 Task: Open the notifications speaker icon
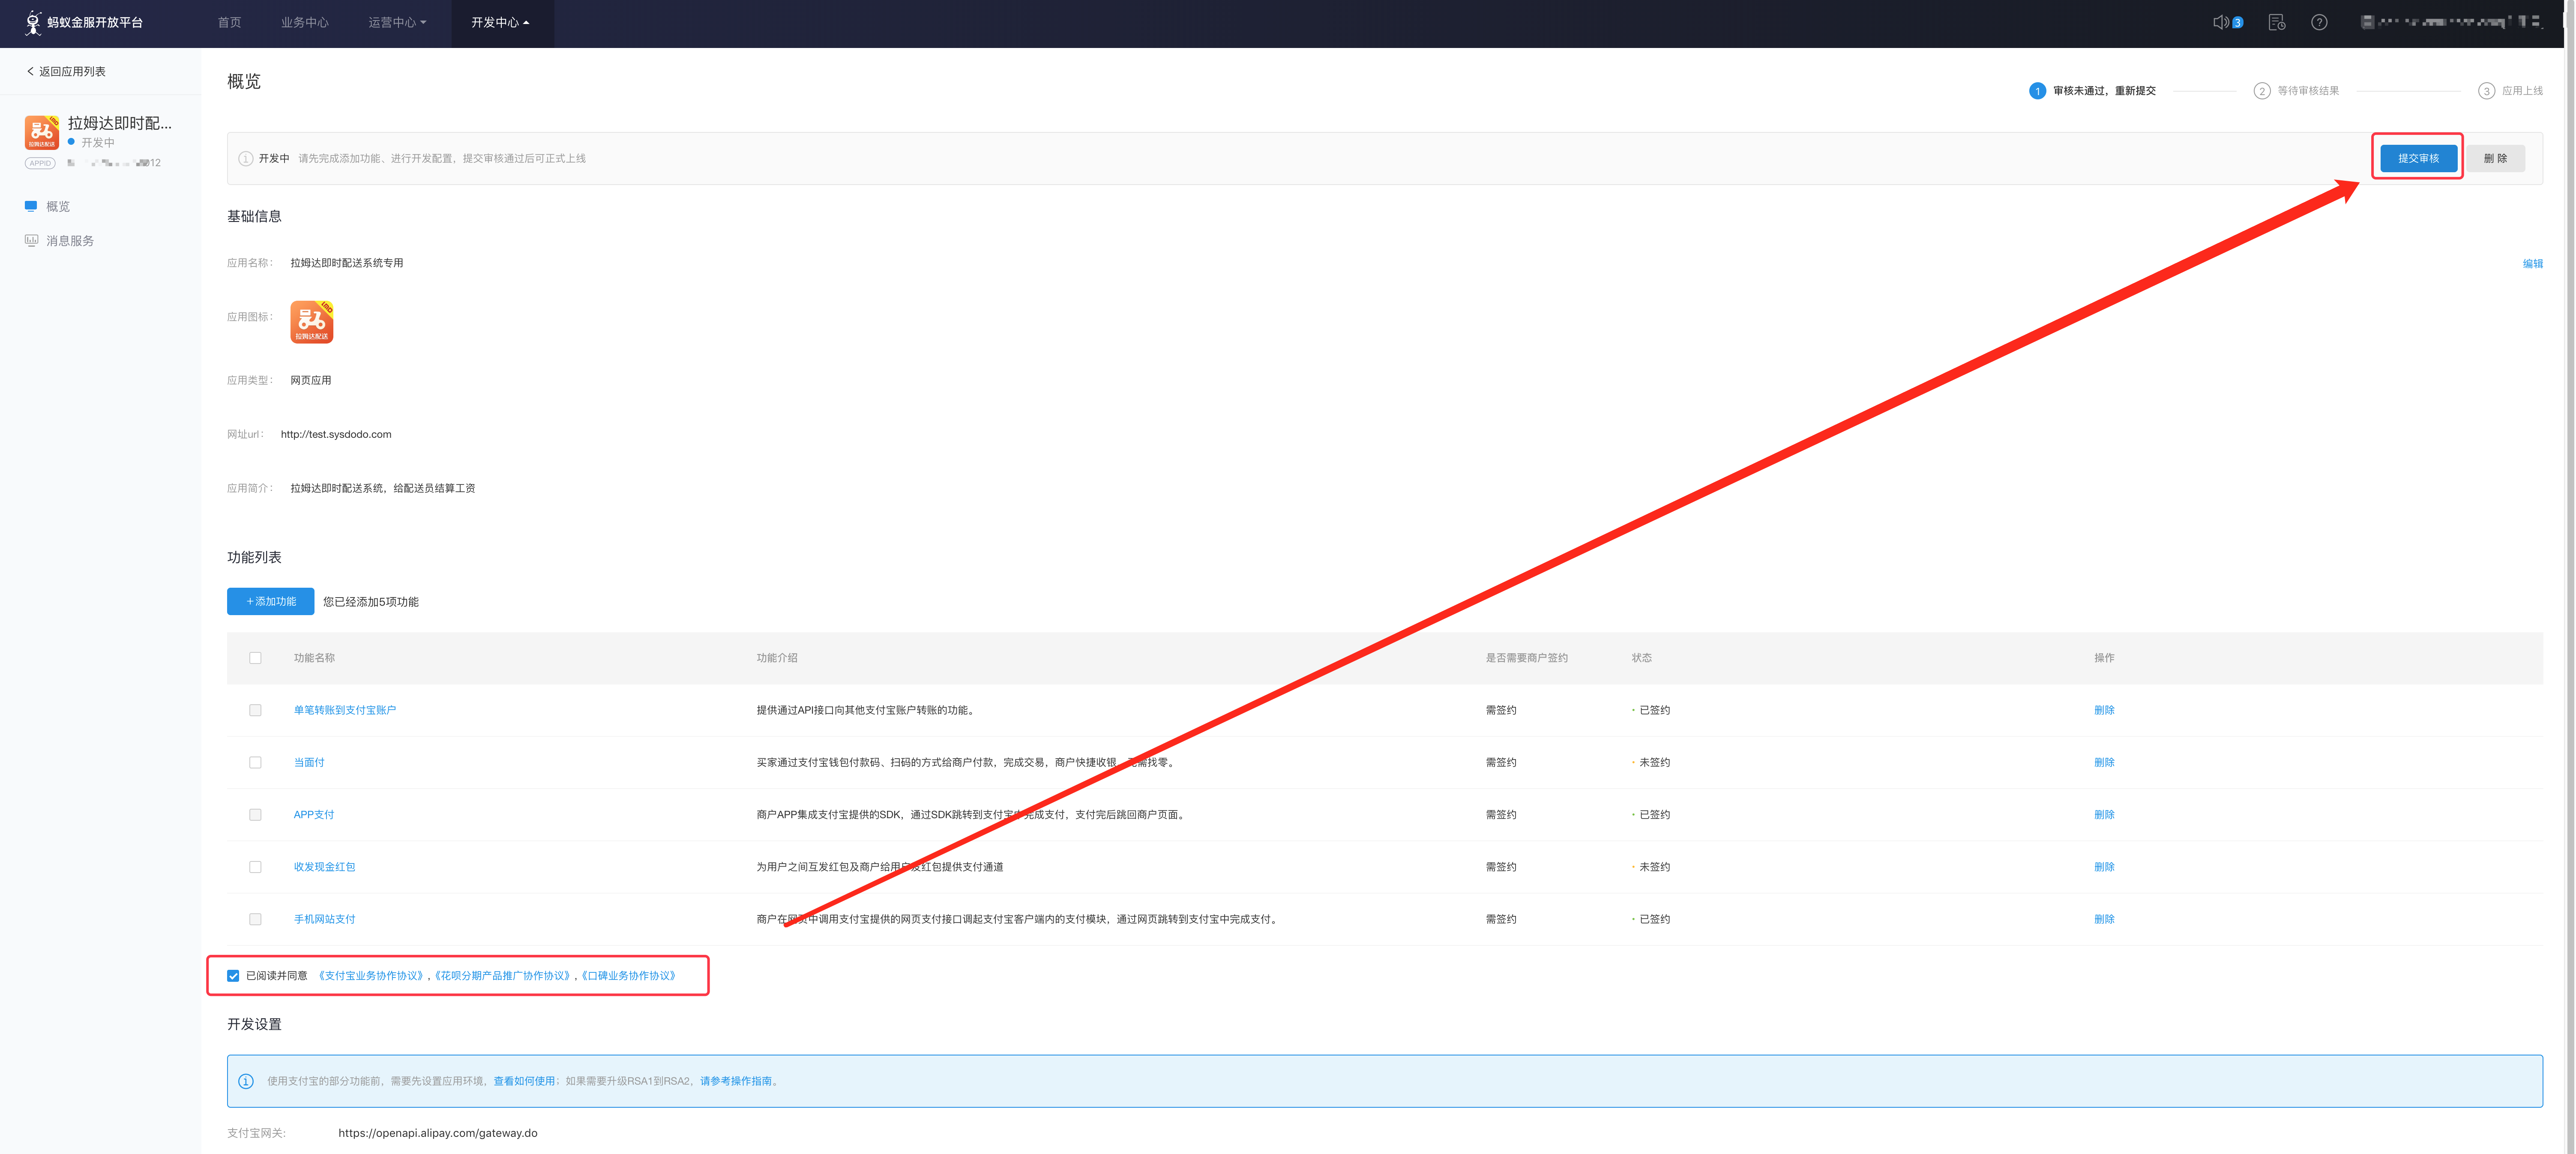tap(2221, 22)
